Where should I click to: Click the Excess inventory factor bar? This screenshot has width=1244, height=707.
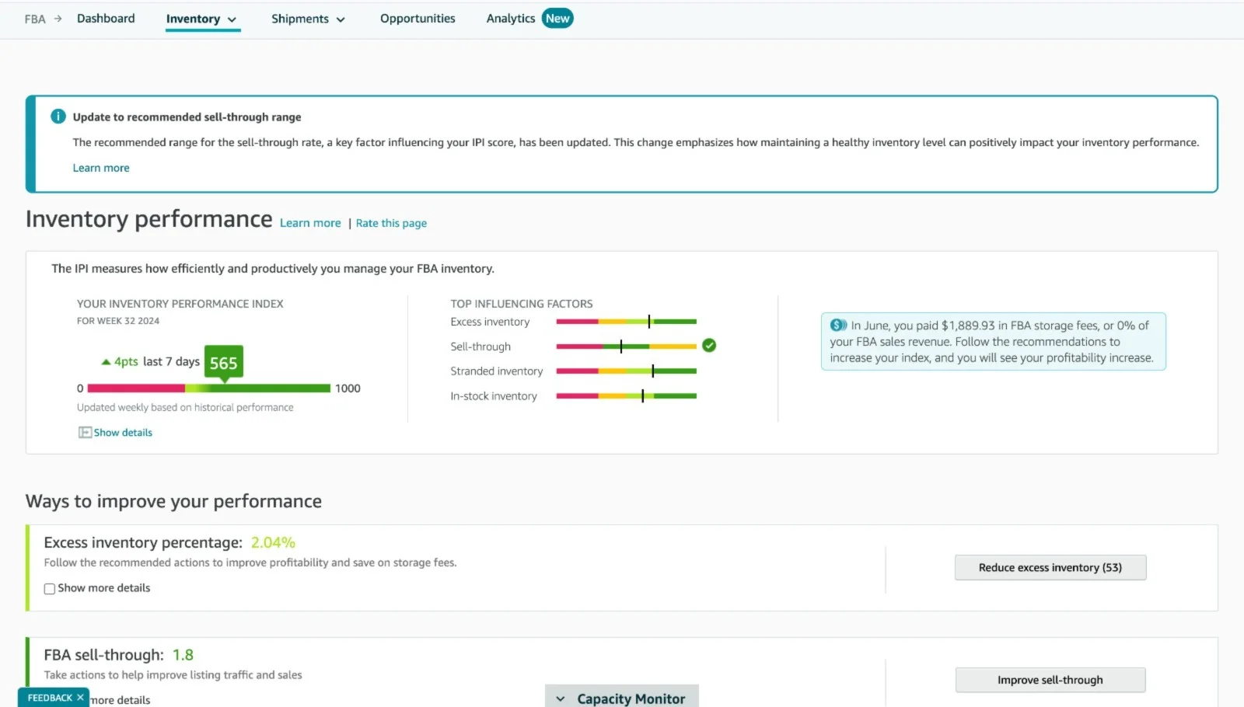pyautogui.click(x=626, y=322)
